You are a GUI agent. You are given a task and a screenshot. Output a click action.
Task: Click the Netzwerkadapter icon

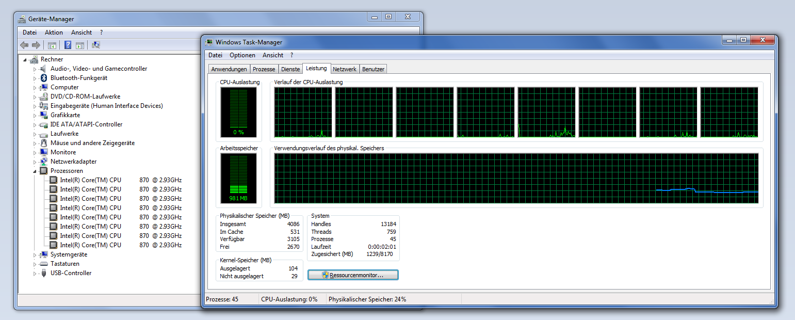click(x=44, y=162)
